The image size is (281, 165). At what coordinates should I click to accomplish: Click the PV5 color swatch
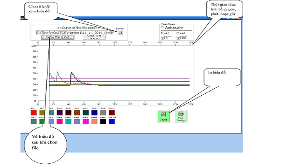[68, 113]
